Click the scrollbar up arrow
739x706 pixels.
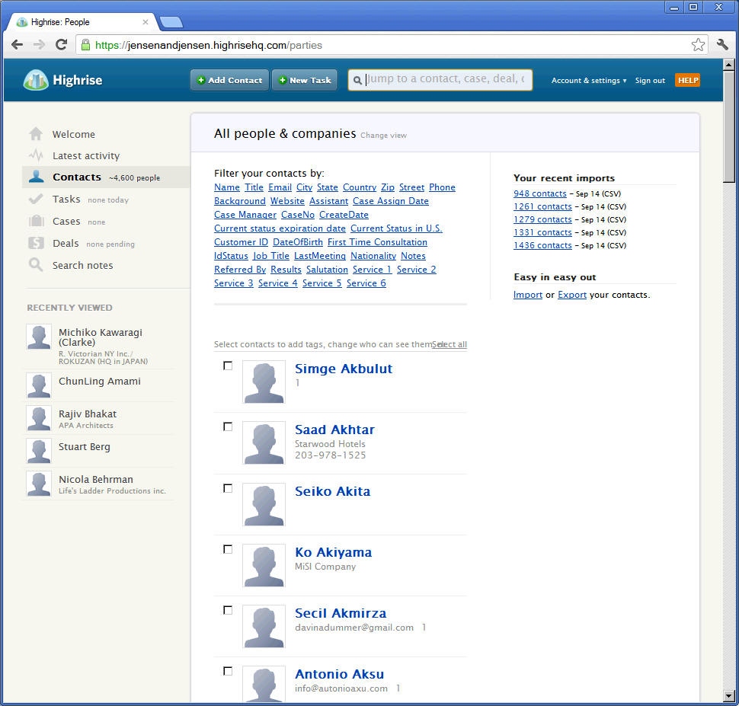tap(728, 65)
